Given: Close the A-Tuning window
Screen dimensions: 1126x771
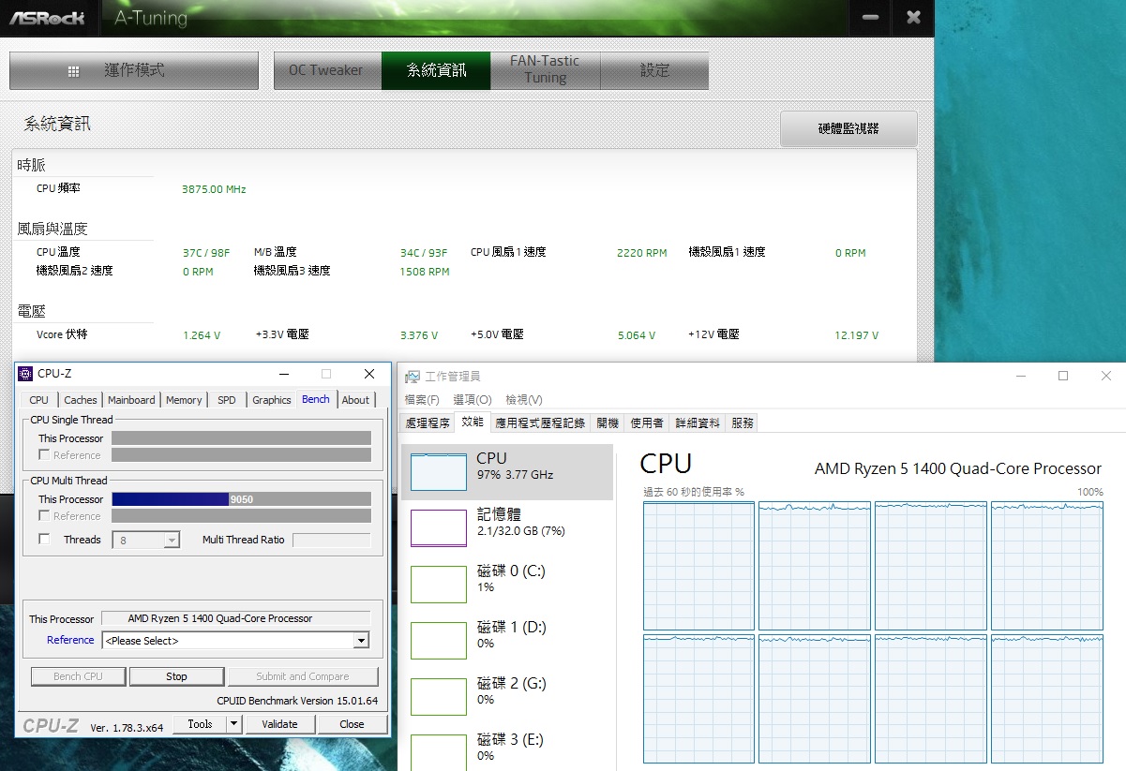Looking at the screenshot, I should click(913, 17).
